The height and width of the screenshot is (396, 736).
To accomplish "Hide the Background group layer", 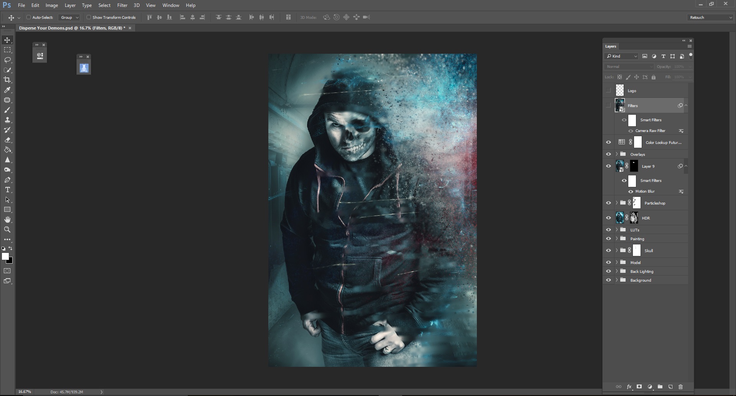I will (x=608, y=280).
